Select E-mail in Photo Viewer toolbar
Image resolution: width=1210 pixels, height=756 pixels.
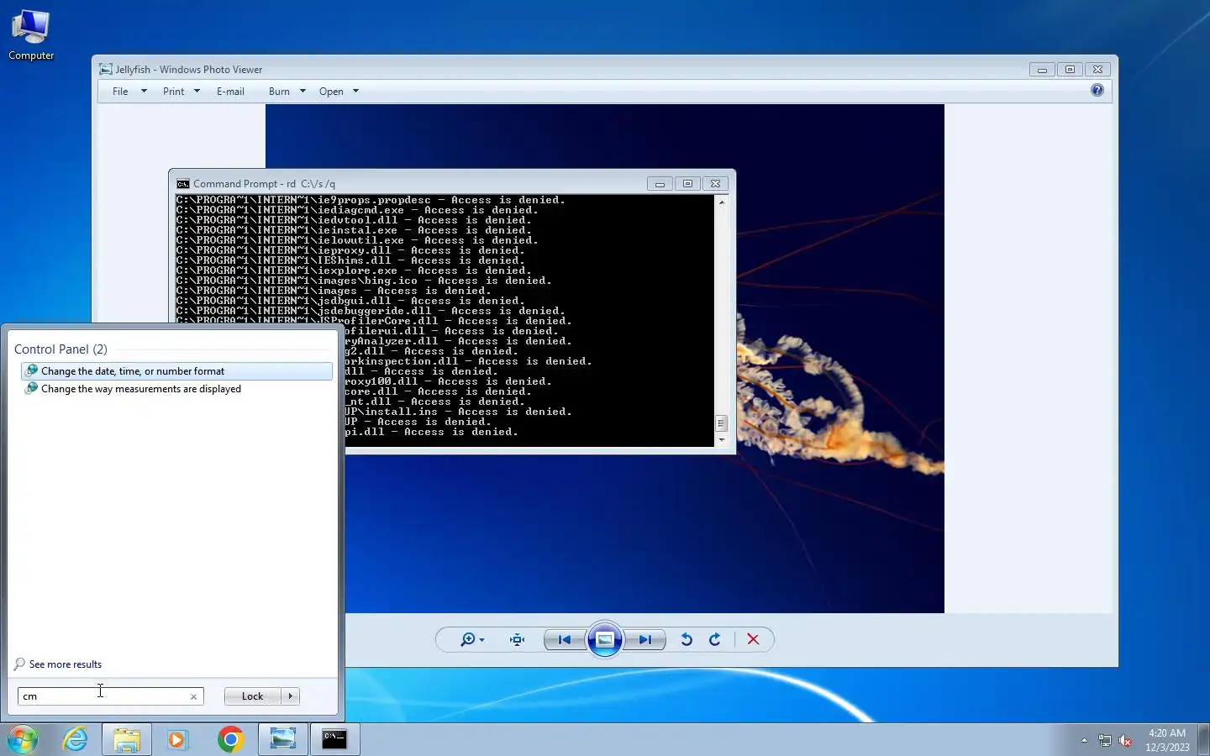point(230,92)
